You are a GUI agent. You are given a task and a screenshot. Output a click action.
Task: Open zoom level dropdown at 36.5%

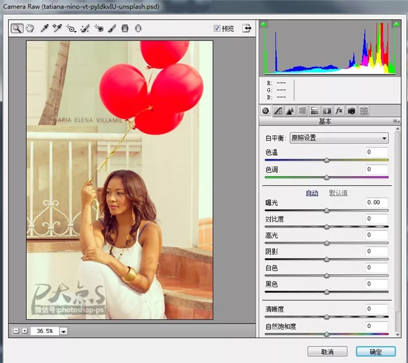pyautogui.click(x=63, y=331)
